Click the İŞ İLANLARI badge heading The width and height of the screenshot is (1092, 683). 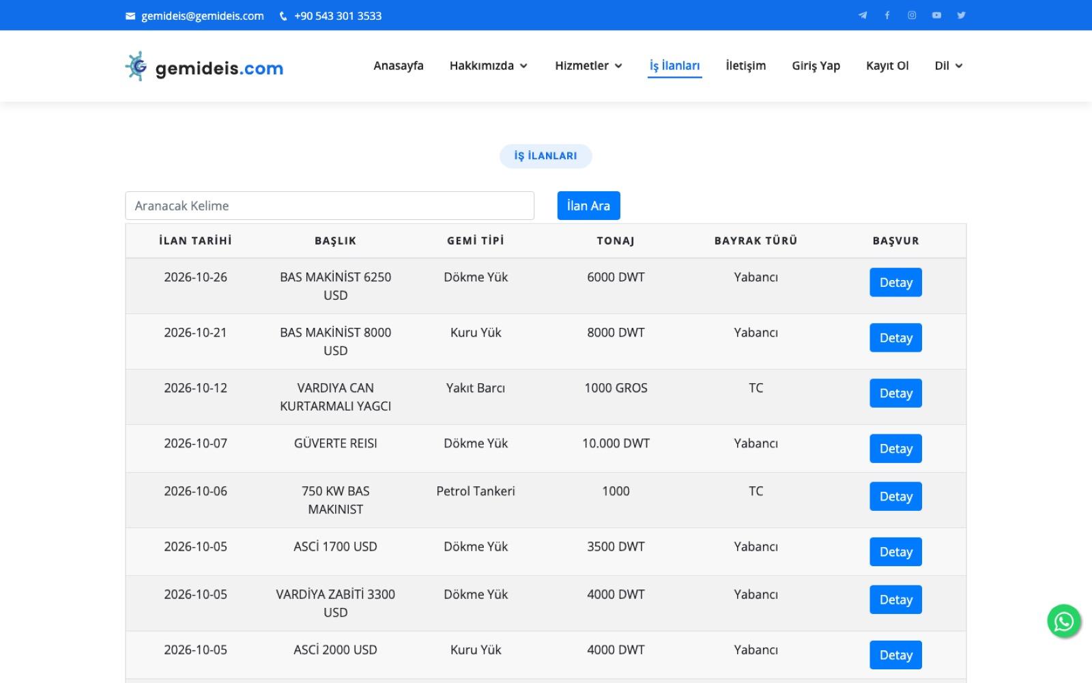(x=545, y=156)
